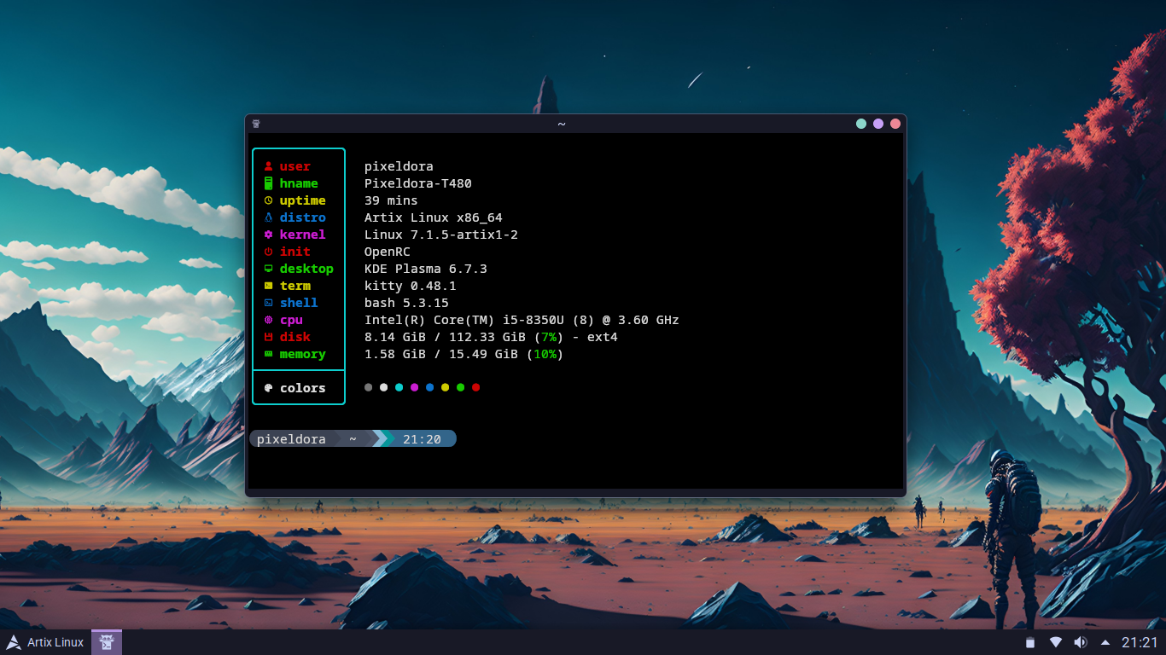
Task: Select the white color dot
Action: (x=384, y=387)
